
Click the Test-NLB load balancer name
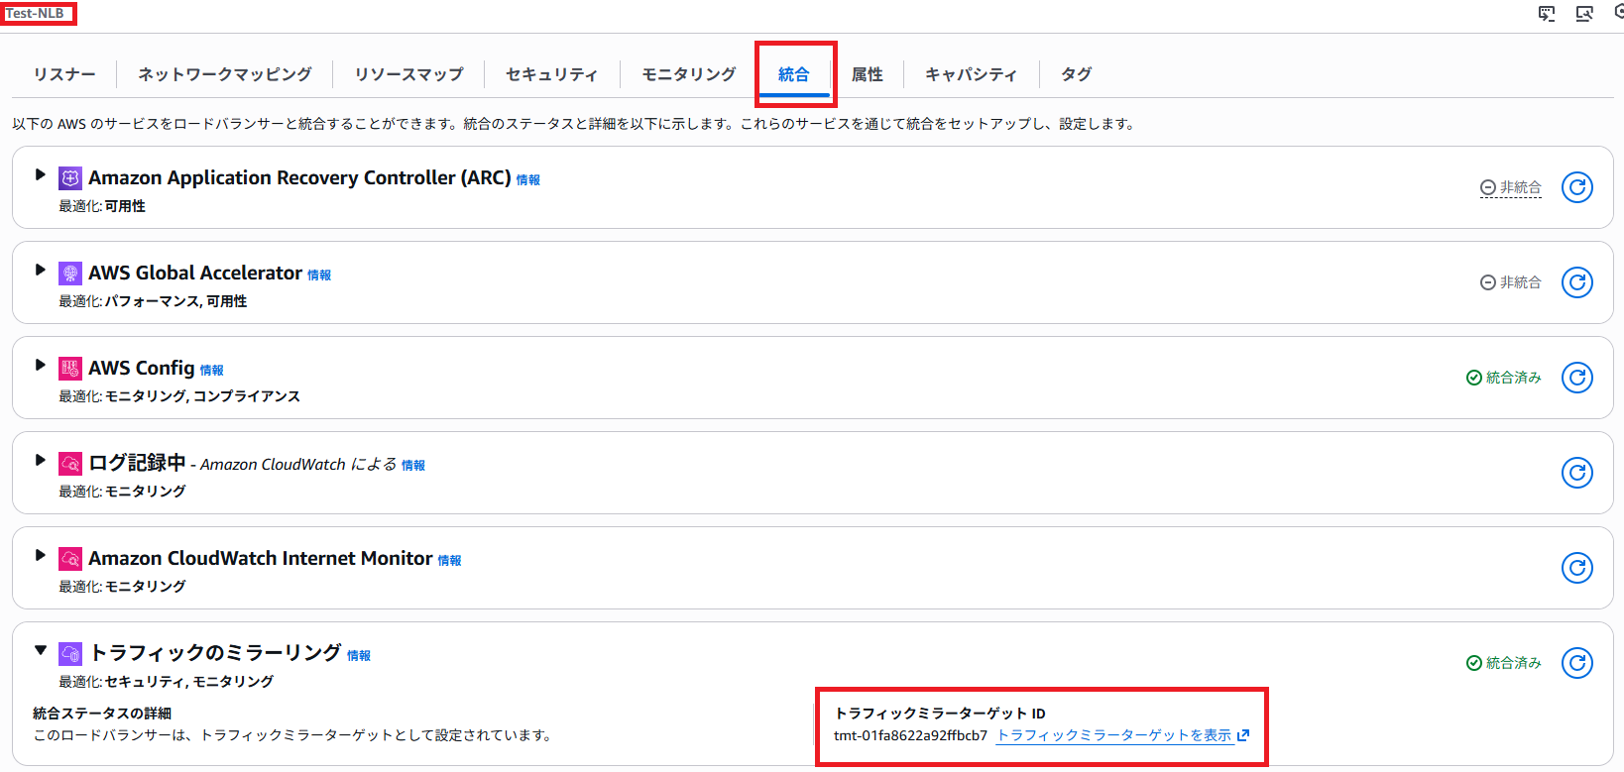pyautogui.click(x=36, y=13)
